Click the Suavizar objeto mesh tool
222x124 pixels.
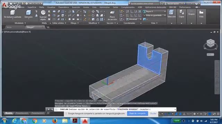[43, 15]
